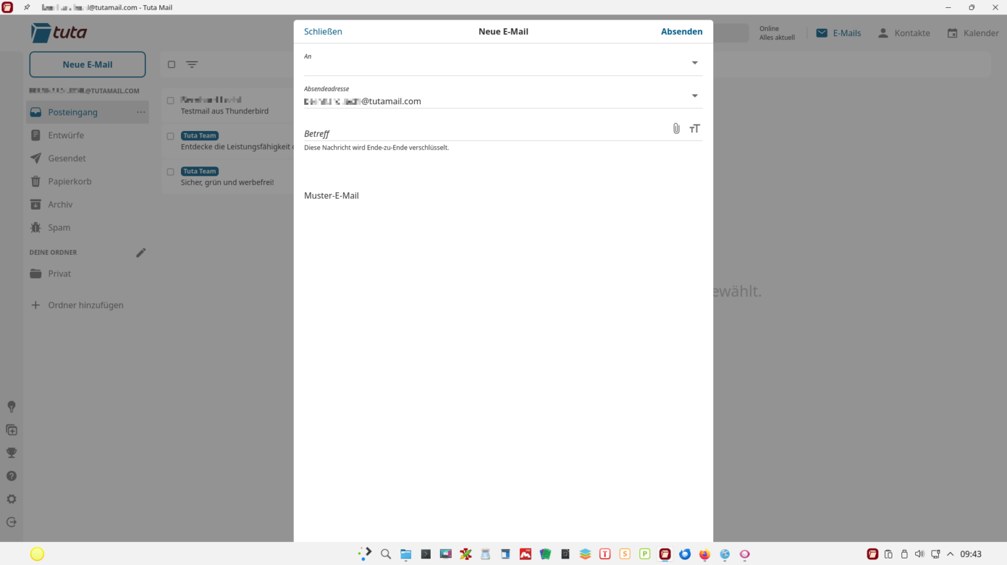The image size is (1007, 565).
Task: Expand the Absendeadresse dropdown
Action: (x=694, y=95)
